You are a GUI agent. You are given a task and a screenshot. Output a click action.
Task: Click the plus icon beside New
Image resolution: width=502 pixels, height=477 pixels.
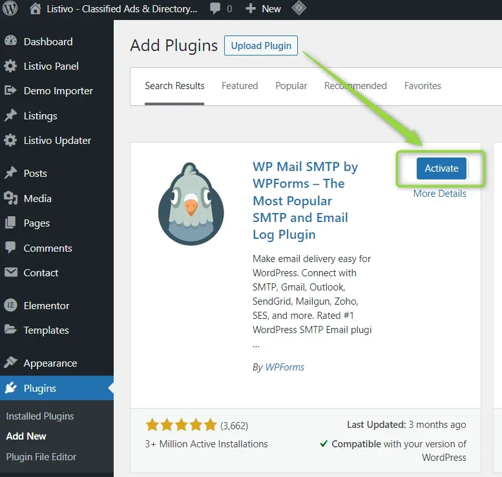[x=251, y=8]
